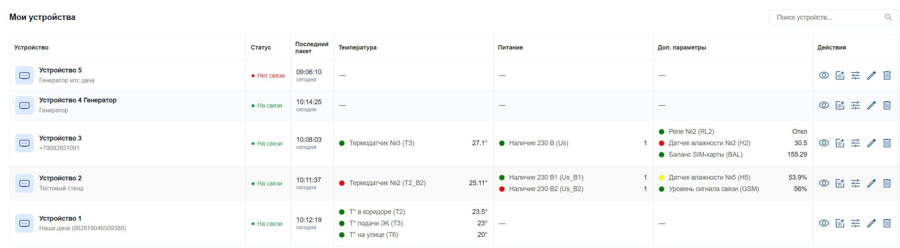
Task: Click 'Термодатчик №2 (T2_B2)' sensor row
Action: [413, 183]
